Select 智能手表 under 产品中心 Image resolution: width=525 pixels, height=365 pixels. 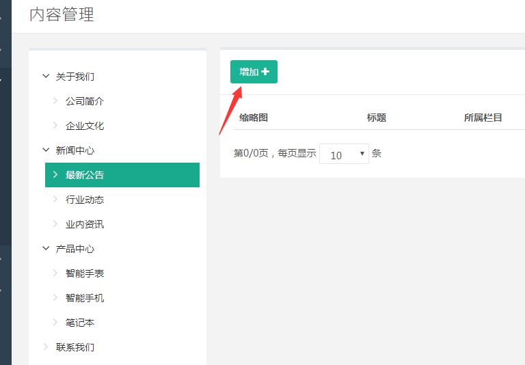[85, 273]
